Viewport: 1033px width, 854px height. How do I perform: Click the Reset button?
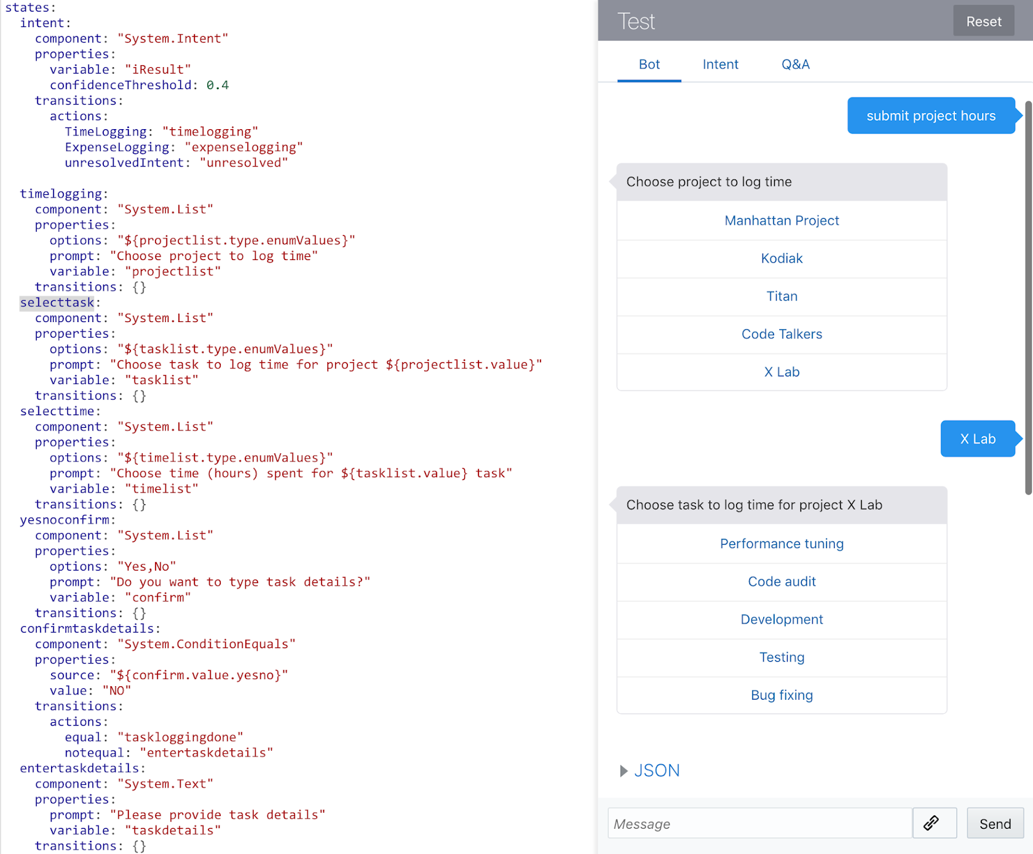click(x=983, y=21)
